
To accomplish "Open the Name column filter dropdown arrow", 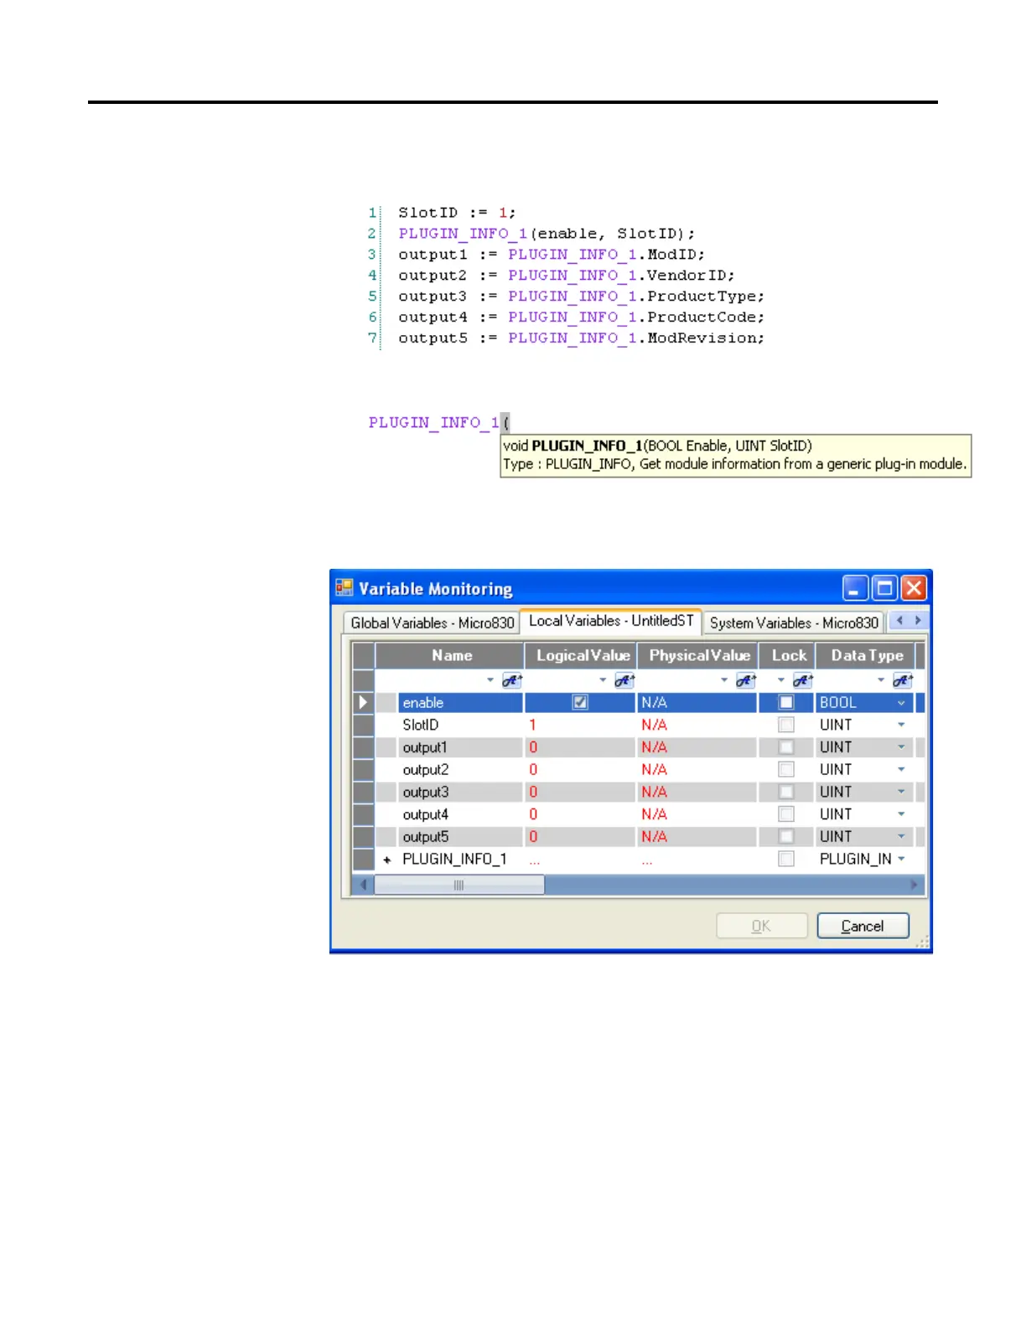I will [x=490, y=680].
